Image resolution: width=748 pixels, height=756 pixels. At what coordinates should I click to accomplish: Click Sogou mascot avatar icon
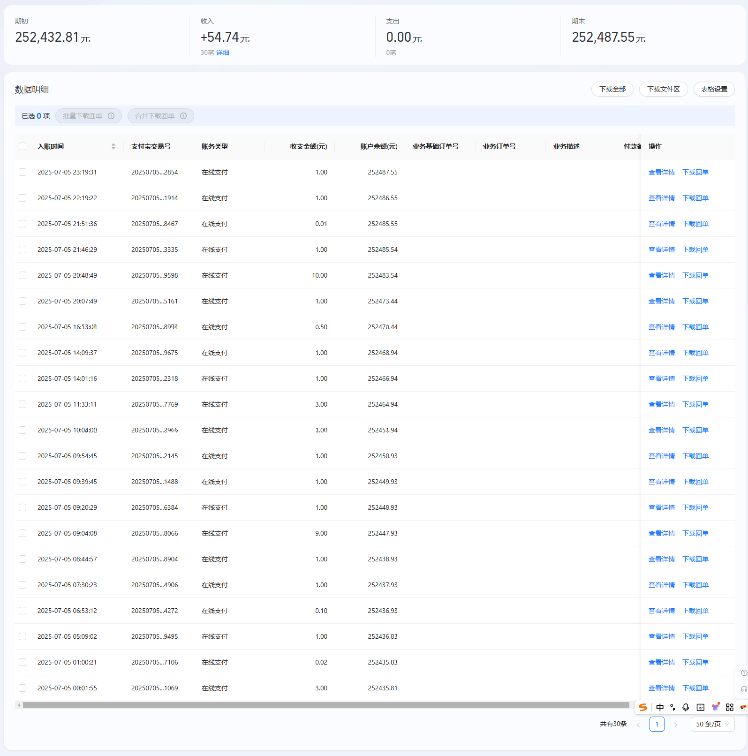[x=743, y=707]
